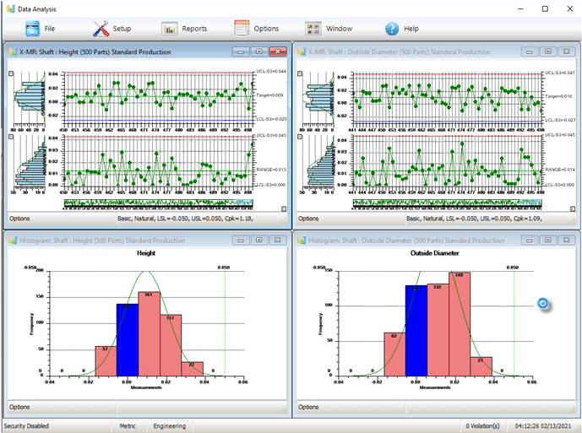Click Engineering in the status bar

[x=169, y=426]
